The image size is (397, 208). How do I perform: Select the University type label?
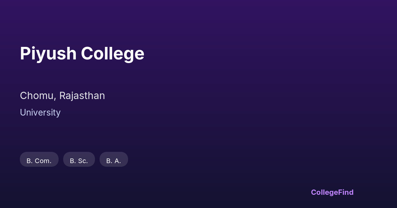pos(40,113)
